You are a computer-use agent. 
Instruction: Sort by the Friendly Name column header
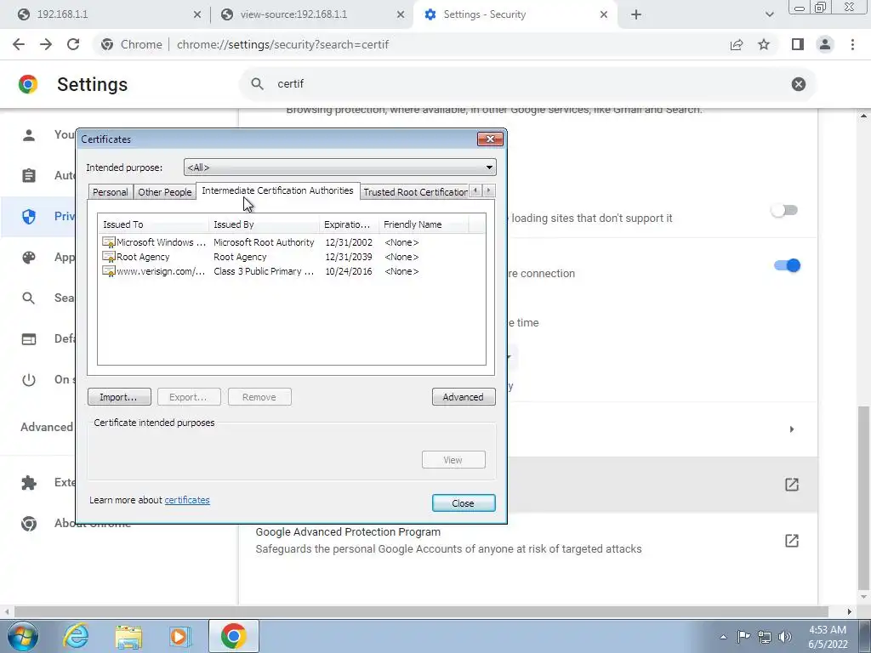[x=424, y=224]
